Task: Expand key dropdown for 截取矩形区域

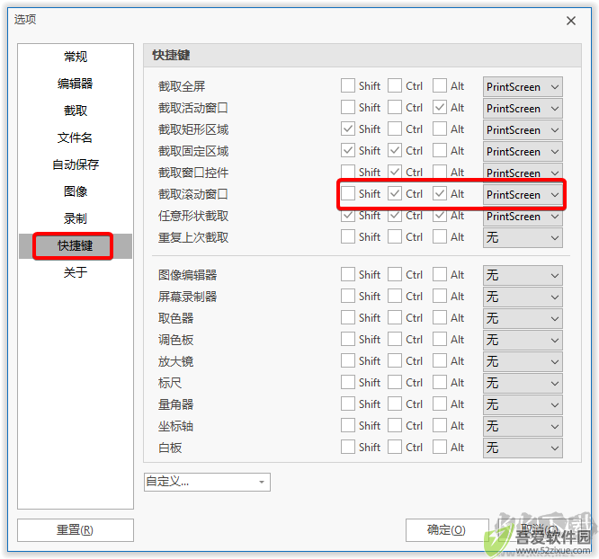Action: (x=523, y=129)
